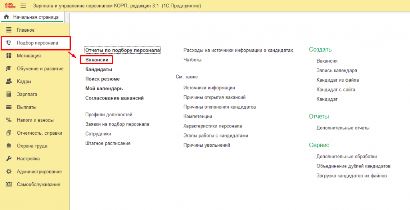Switch to the Начальная страница tab
This screenshot has height=210, width=410.
tap(32, 17)
